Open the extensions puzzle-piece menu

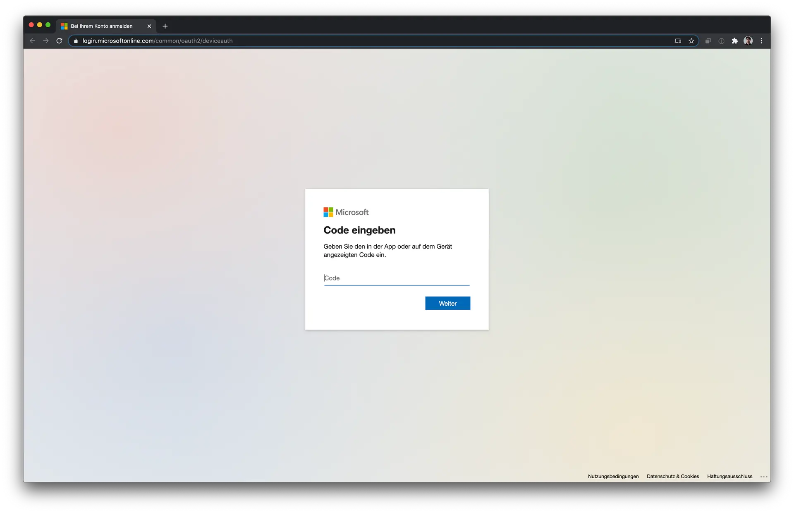click(735, 40)
